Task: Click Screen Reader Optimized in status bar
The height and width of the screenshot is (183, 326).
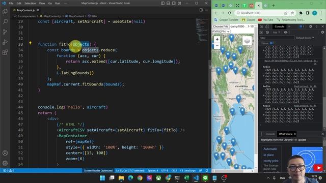Action: pyautogui.click(x=98, y=171)
